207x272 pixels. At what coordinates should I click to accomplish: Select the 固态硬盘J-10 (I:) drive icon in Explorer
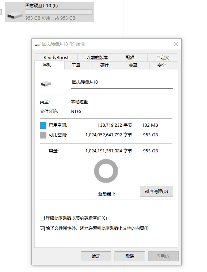click(15, 15)
